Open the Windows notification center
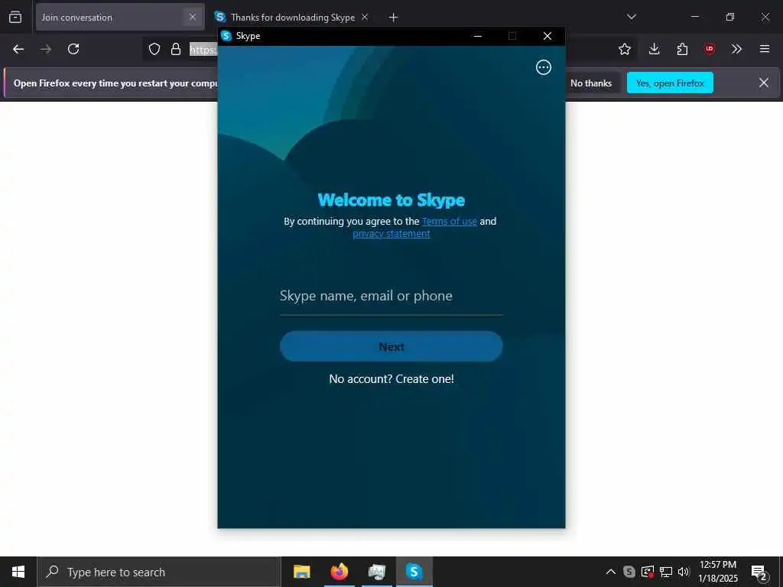 (x=759, y=572)
